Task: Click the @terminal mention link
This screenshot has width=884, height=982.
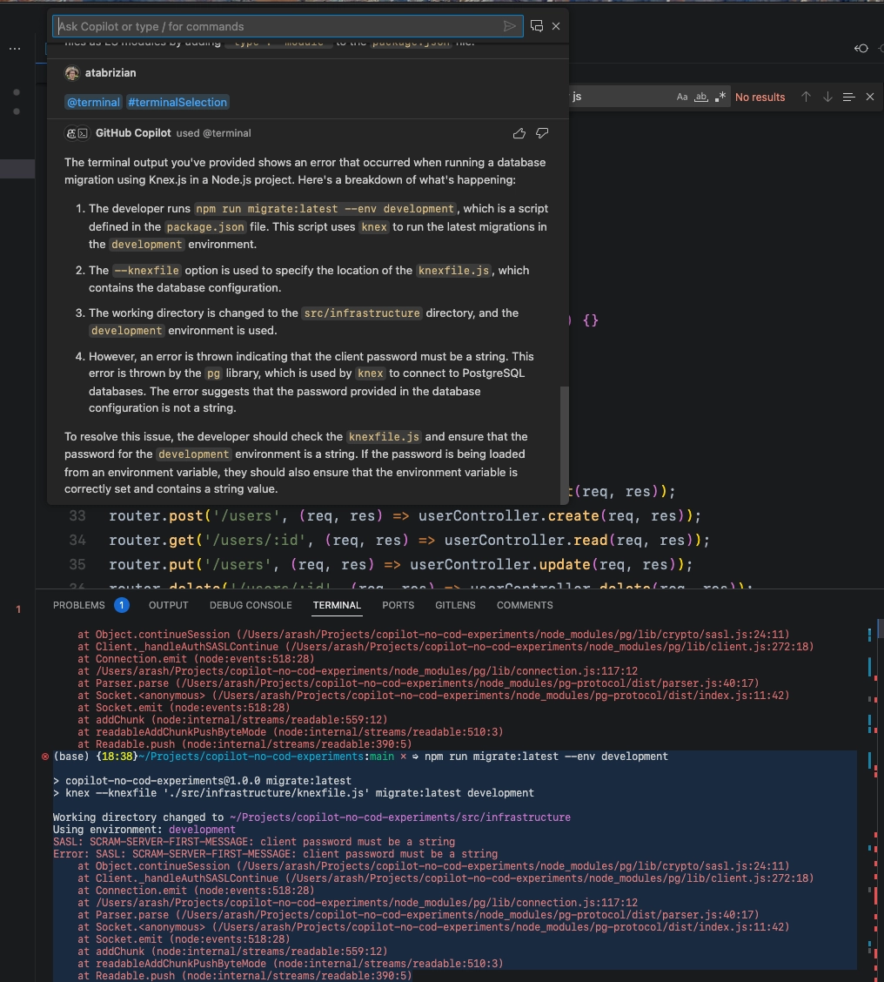Action: [93, 103]
